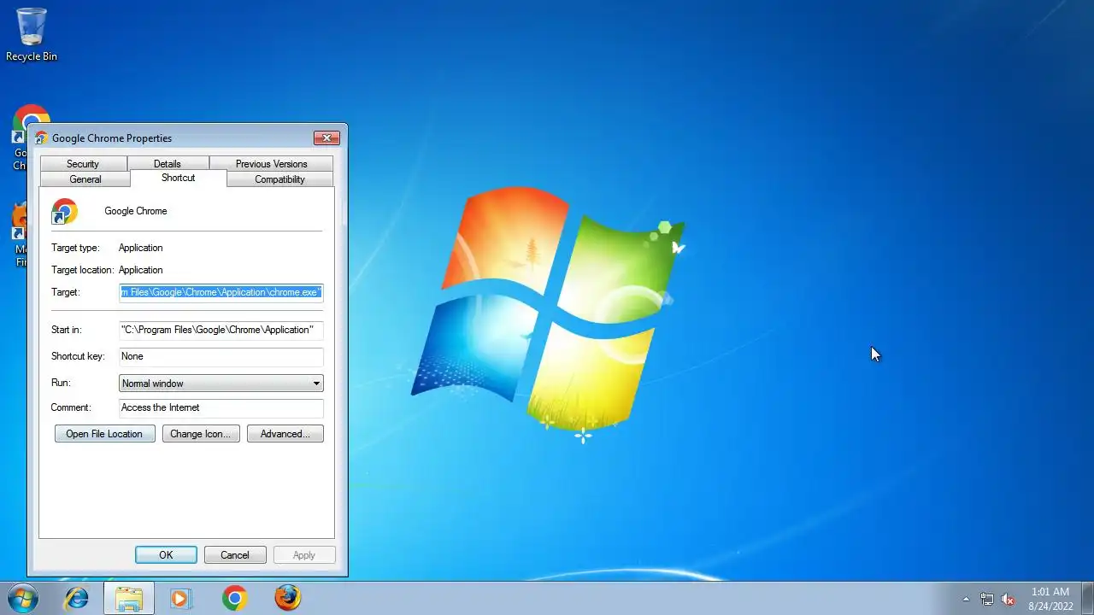Launch Windows Media Player from taskbar
Image resolution: width=1094 pixels, height=615 pixels.
coord(180,598)
